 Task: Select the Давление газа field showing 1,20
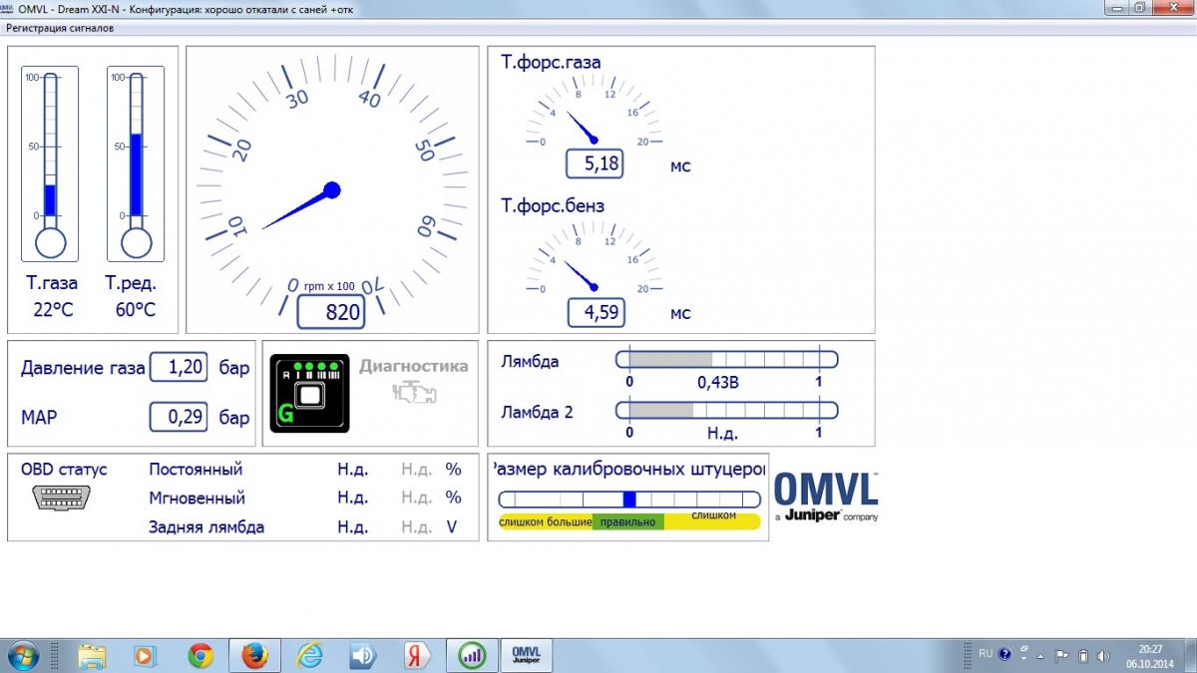pyautogui.click(x=179, y=367)
